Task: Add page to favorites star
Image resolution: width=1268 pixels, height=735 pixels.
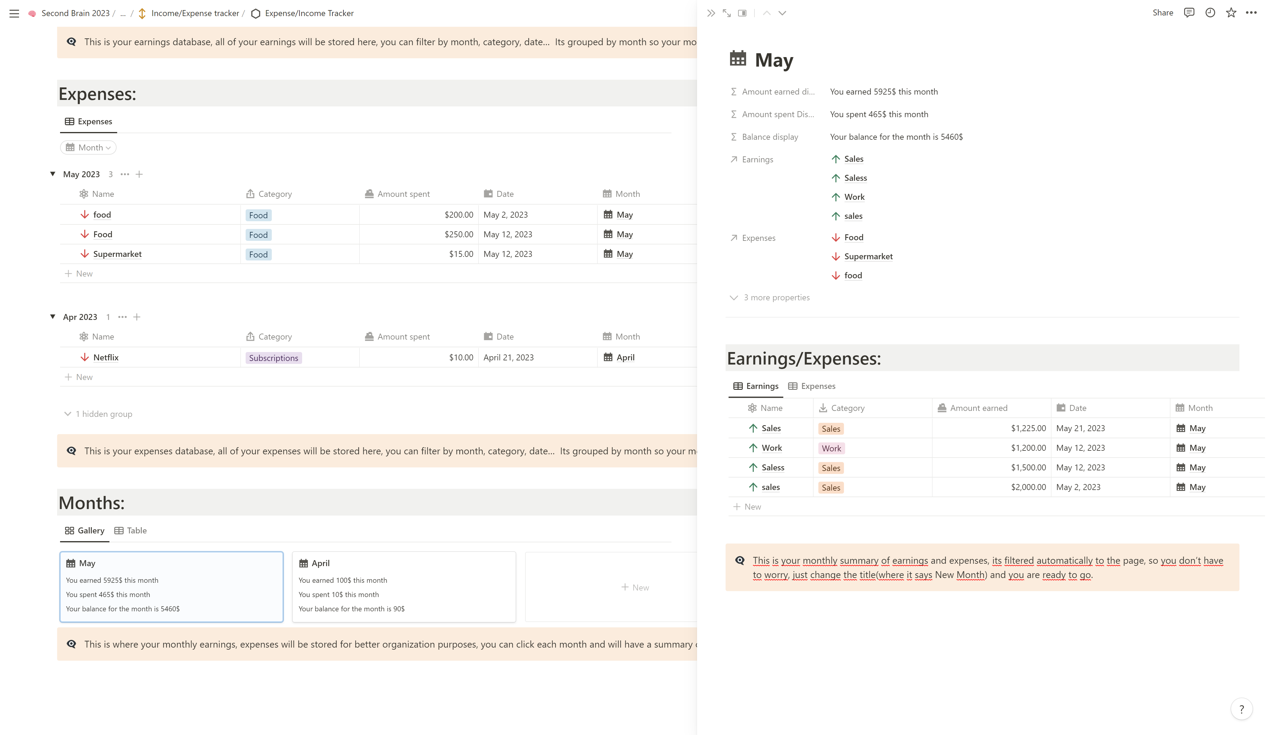Action: coord(1231,13)
